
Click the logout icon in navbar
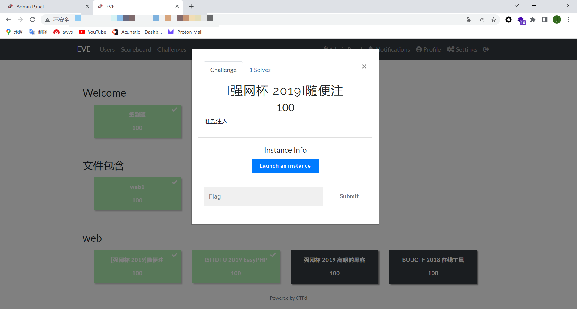pos(486,49)
